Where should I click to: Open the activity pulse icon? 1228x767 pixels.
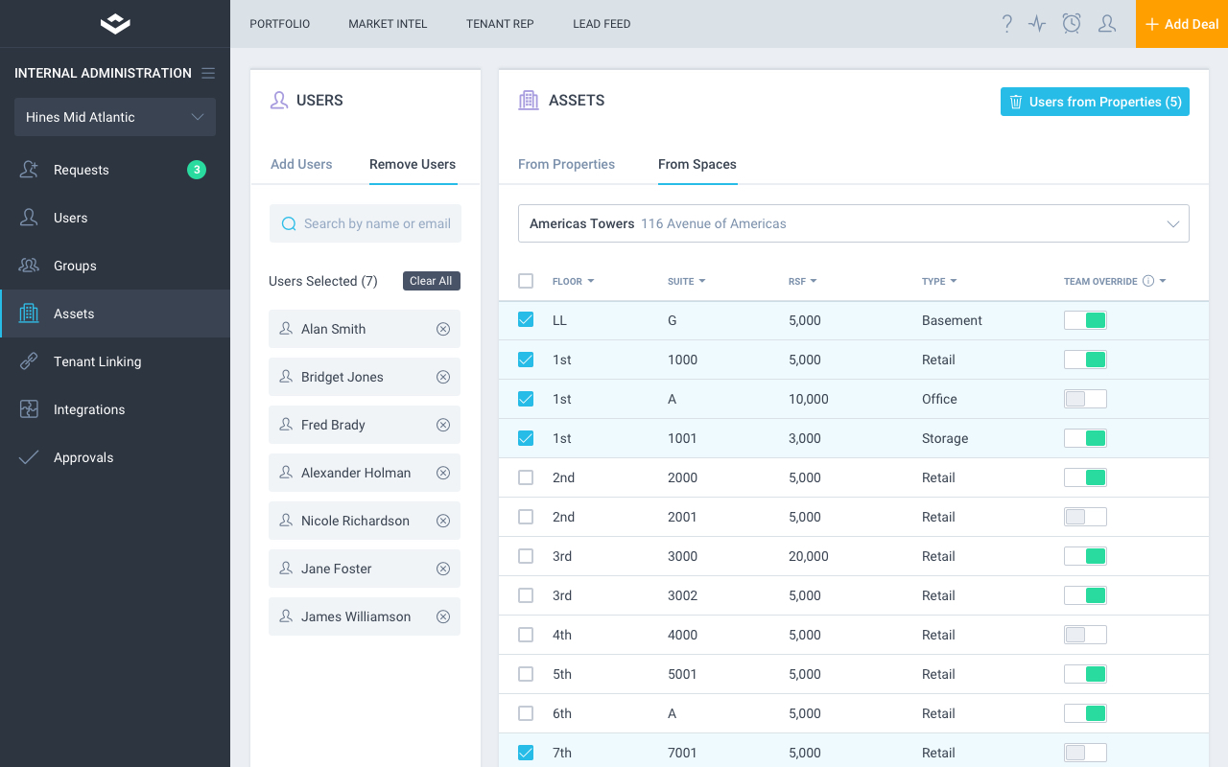coord(1037,24)
